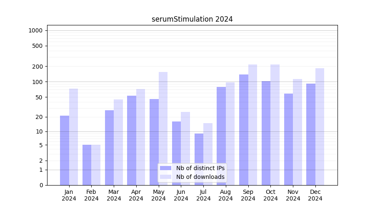Click the 'serumStimulation 2024' chart title
This screenshot has height=208, width=375.
[192, 19]
